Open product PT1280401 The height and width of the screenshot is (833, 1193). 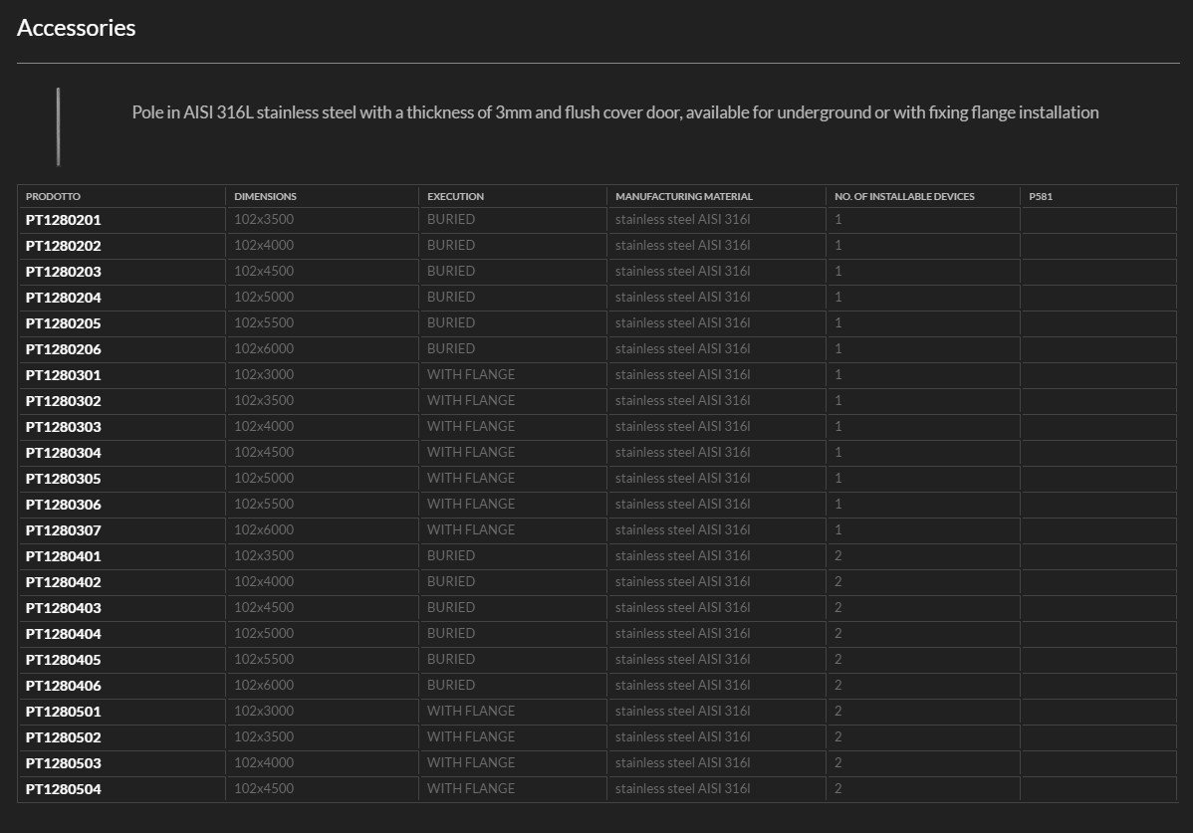(64, 556)
